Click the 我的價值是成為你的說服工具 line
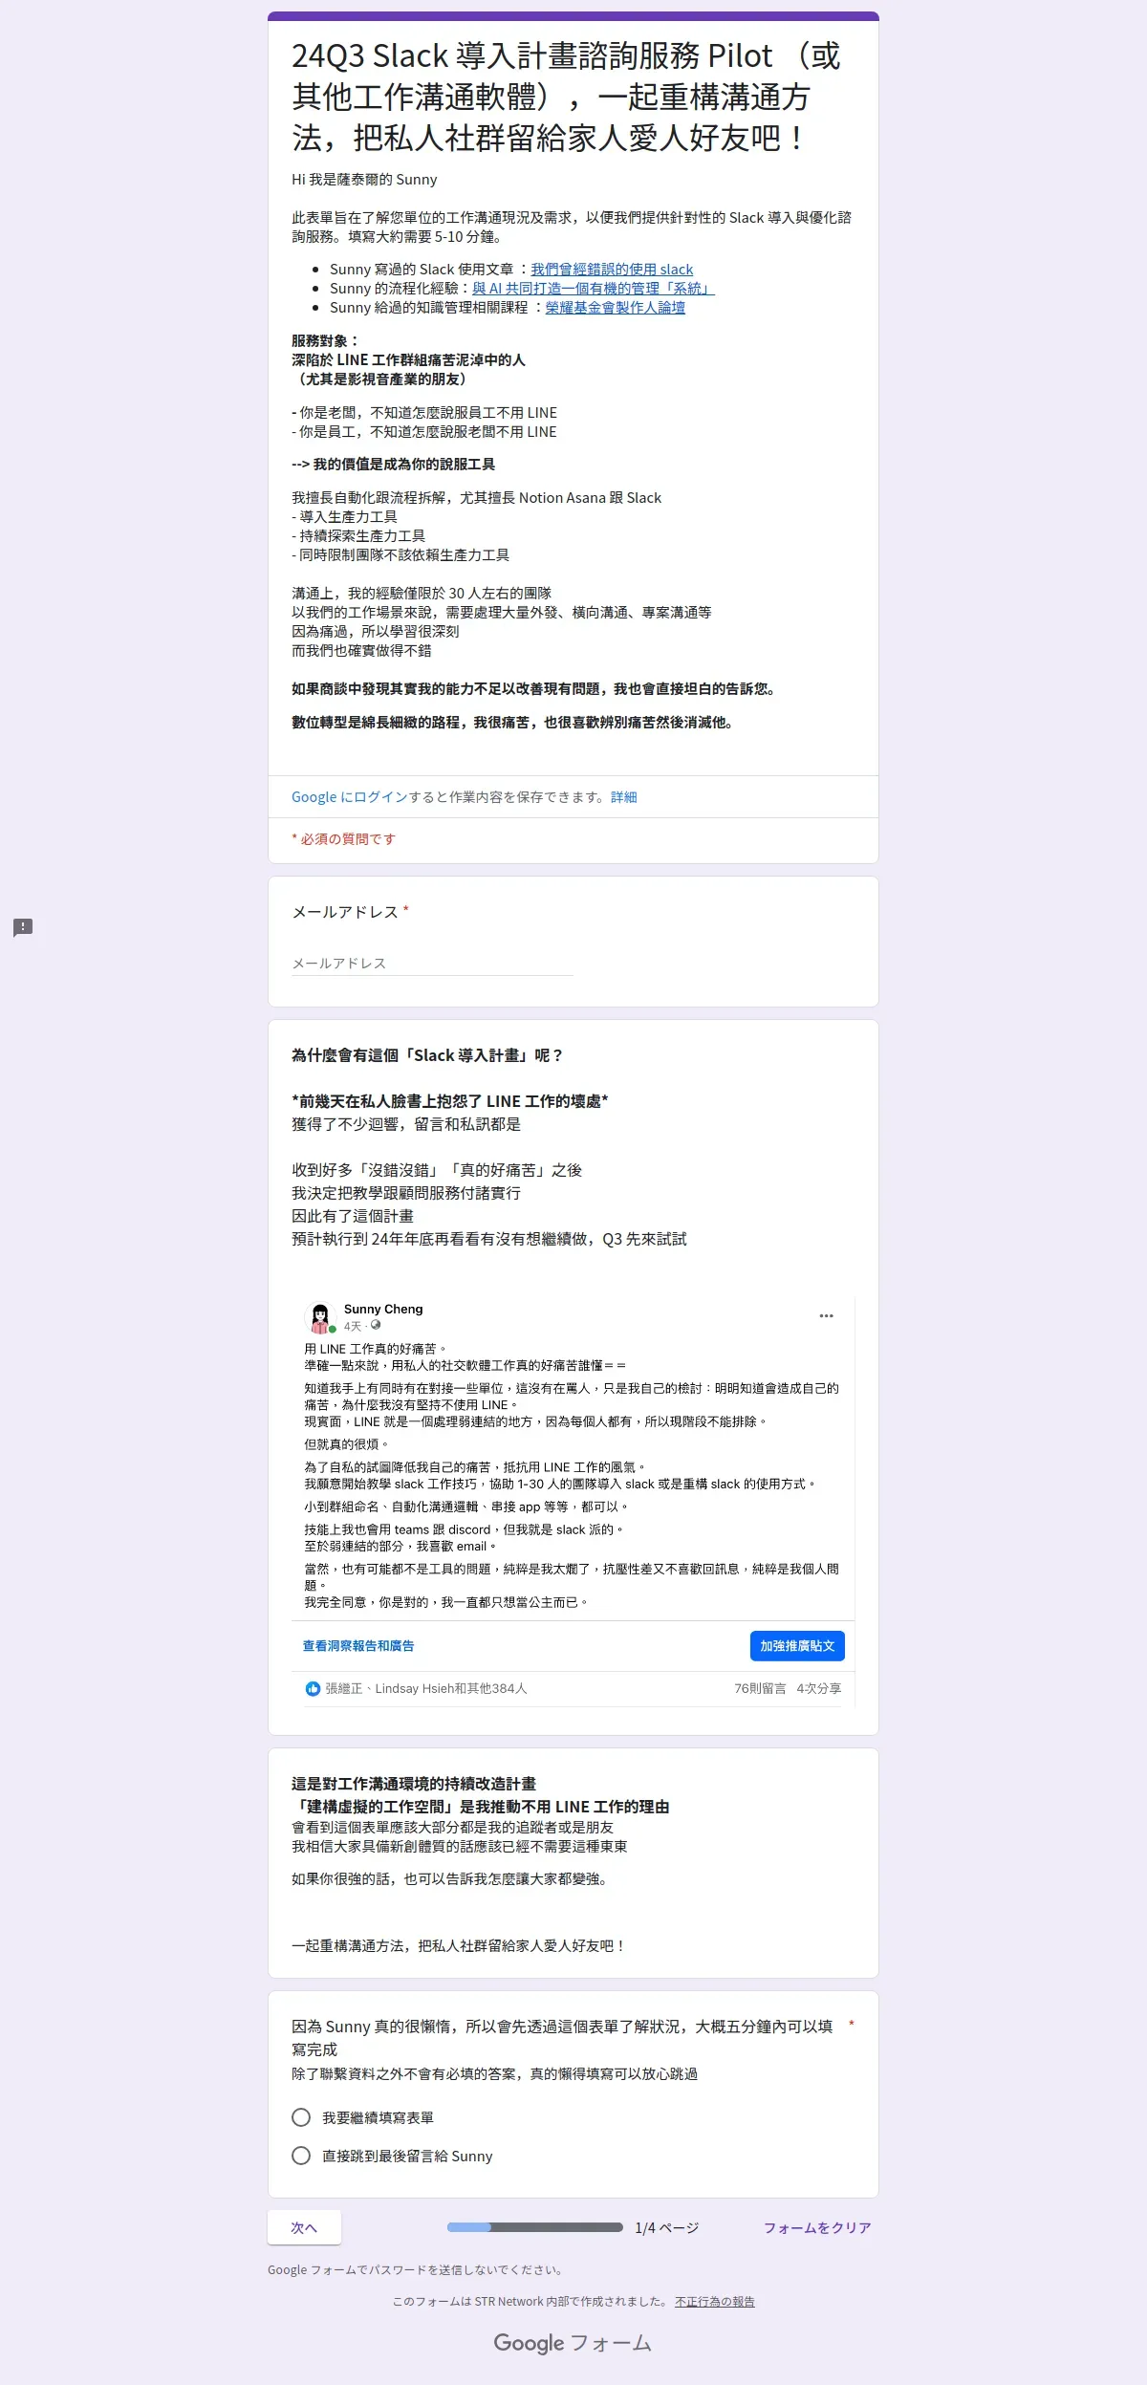This screenshot has width=1147, height=2385. pos(393,465)
